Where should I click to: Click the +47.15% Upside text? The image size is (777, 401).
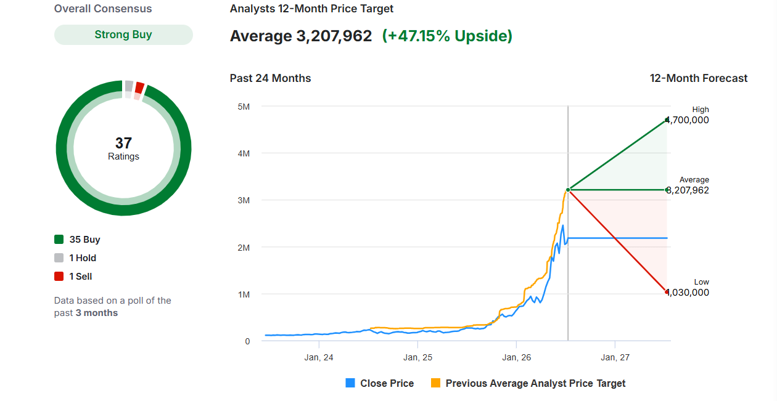[x=447, y=36]
